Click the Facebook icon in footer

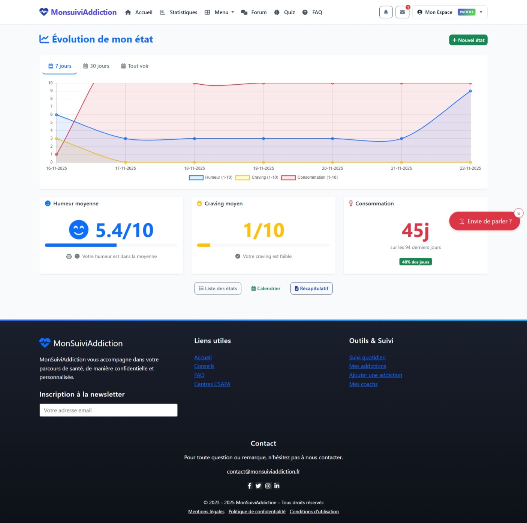[x=250, y=486]
